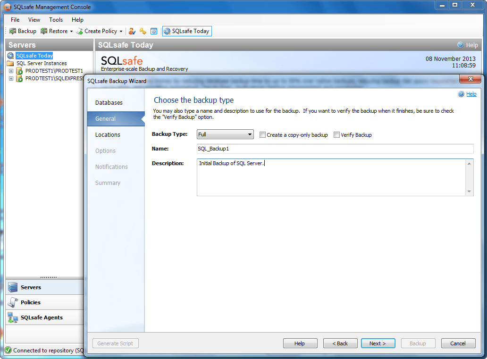The width and height of the screenshot is (487, 359).
Task: Click the backup Name input field
Action: tap(335, 149)
